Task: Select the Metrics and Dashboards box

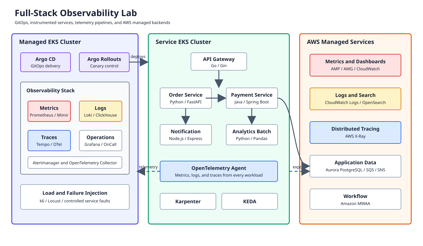Action: click(x=355, y=65)
